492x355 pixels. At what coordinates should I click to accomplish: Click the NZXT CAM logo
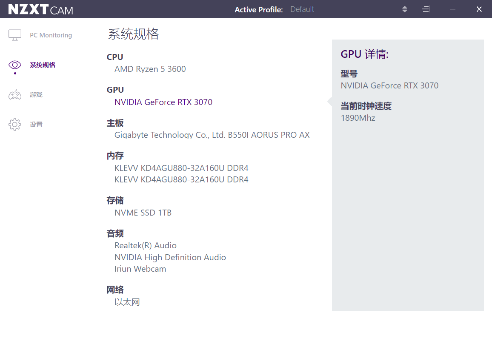[x=40, y=9]
